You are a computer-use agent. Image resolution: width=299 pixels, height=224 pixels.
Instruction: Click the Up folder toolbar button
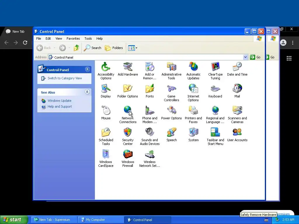(77, 48)
